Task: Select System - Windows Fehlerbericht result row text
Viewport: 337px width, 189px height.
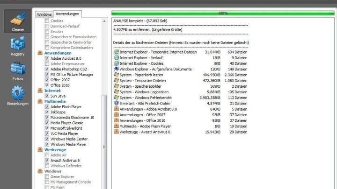Action: coord(146,98)
